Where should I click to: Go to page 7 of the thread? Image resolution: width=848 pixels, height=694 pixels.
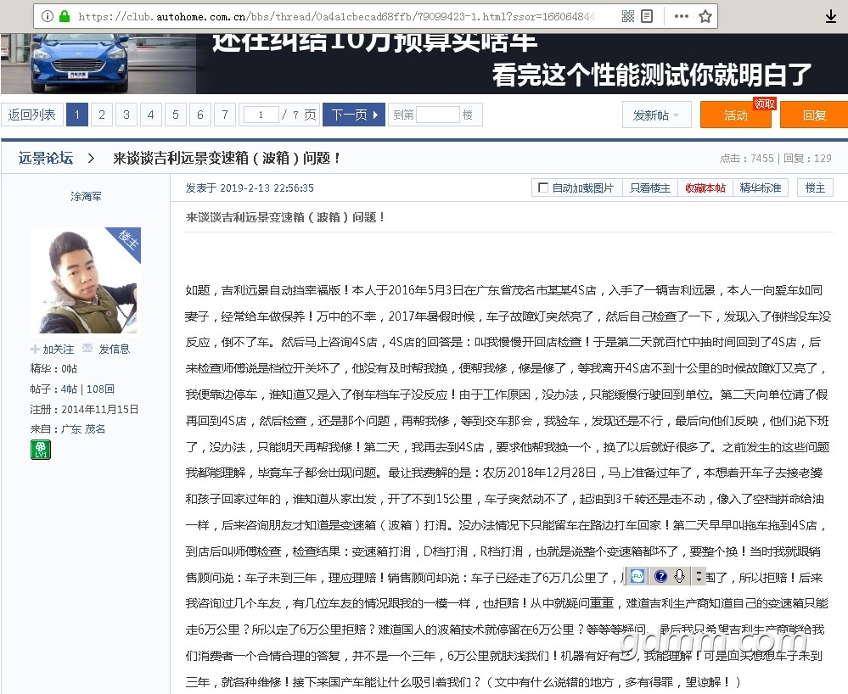(225, 115)
